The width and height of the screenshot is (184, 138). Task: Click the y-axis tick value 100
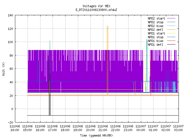tap(10, 42)
